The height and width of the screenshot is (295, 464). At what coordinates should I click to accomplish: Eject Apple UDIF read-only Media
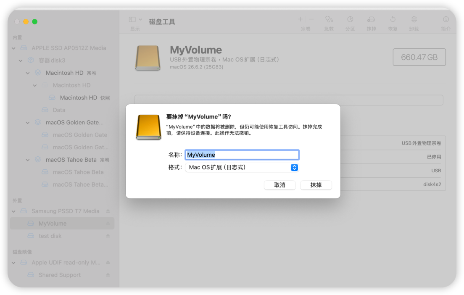click(108, 263)
